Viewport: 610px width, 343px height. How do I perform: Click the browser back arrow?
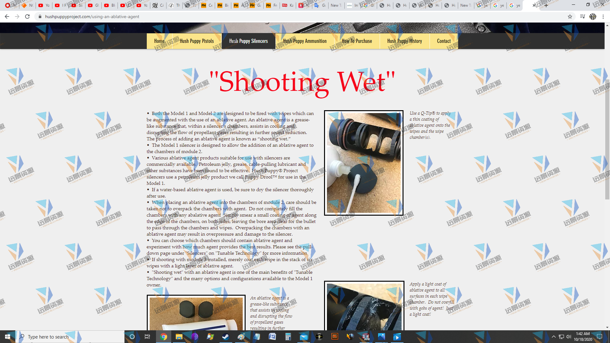pos(7,17)
